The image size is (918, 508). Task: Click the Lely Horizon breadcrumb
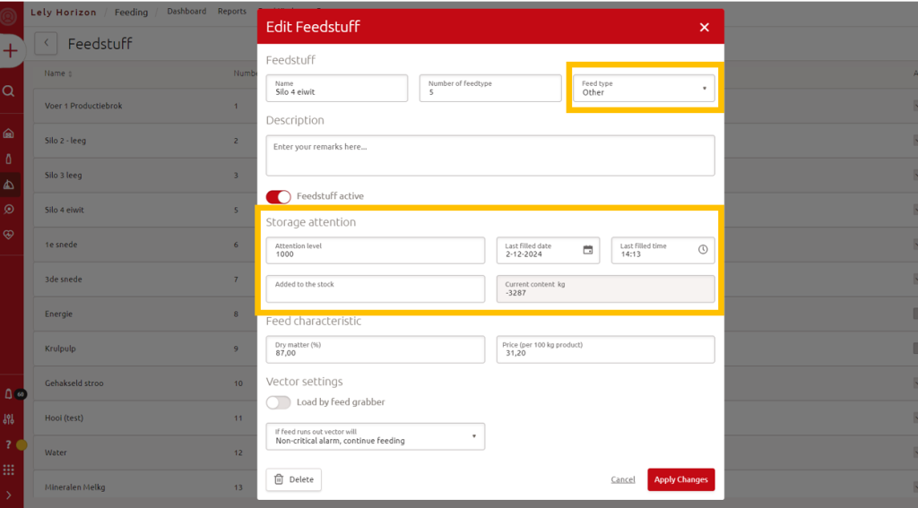tap(64, 12)
